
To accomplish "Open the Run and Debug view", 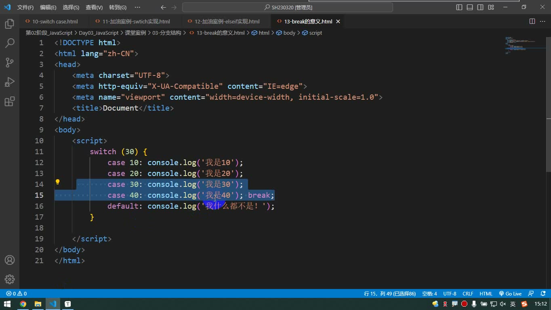I will point(10,82).
